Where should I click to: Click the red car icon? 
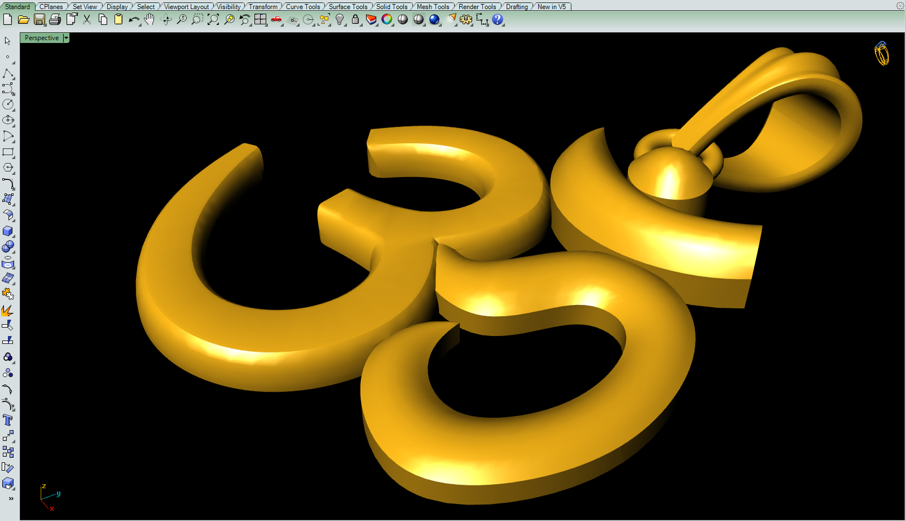tap(276, 19)
